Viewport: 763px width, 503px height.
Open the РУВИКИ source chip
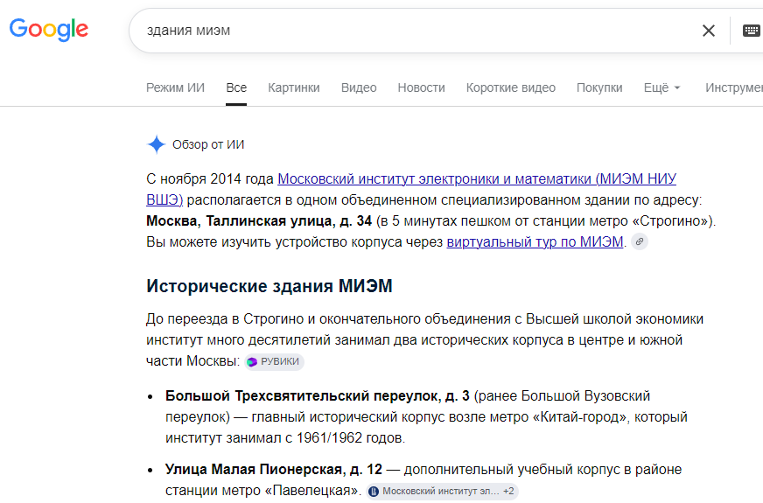click(x=274, y=362)
